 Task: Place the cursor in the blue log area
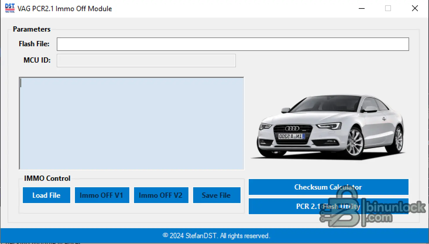(x=132, y=123)
